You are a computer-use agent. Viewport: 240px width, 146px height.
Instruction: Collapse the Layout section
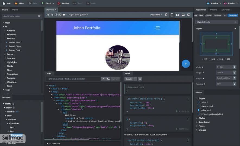pyautogui.click(x=235, y=29)
